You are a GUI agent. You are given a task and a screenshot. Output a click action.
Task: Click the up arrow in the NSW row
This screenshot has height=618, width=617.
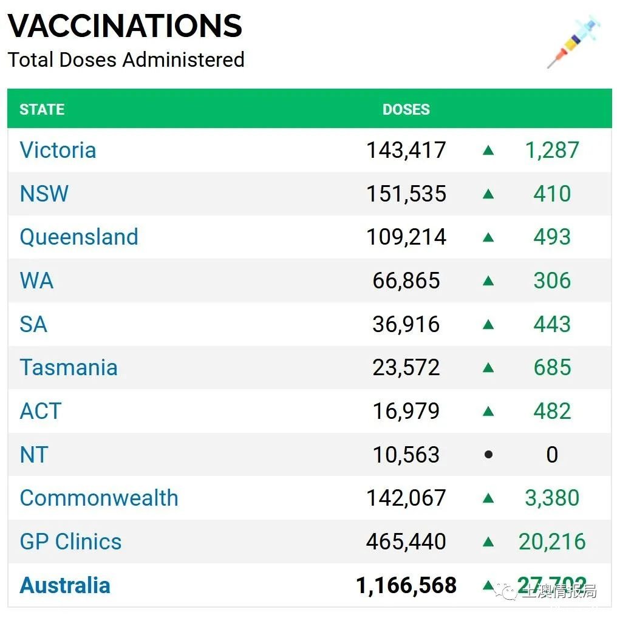coord(488,194)
